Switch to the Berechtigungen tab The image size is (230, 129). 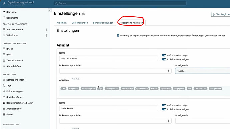80,23
